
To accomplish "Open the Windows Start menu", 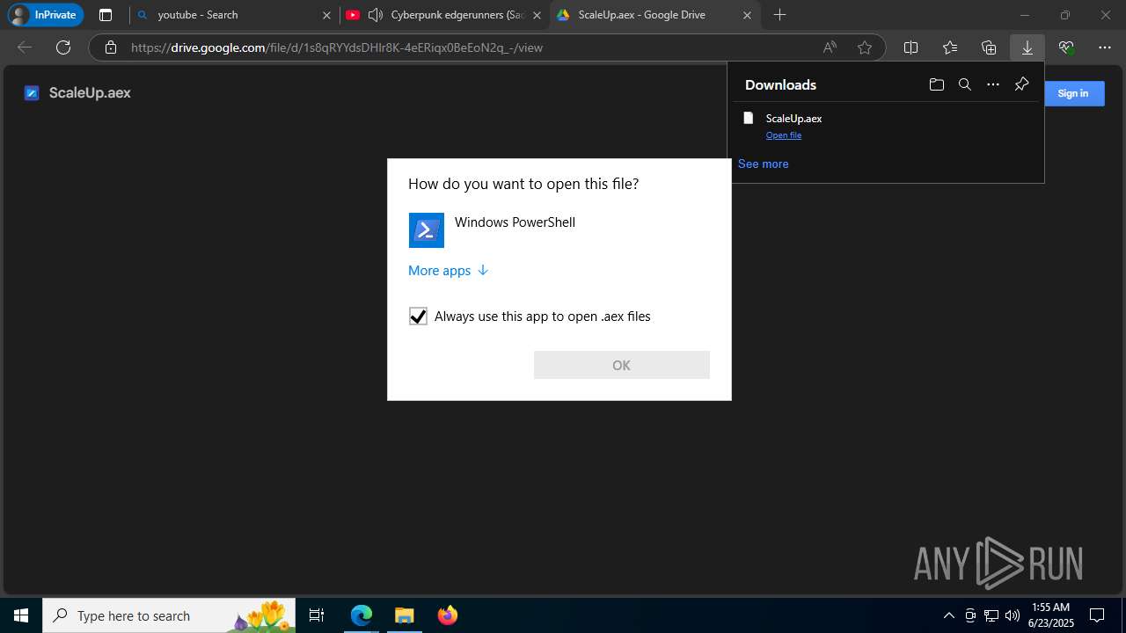I will click(21, 615).
